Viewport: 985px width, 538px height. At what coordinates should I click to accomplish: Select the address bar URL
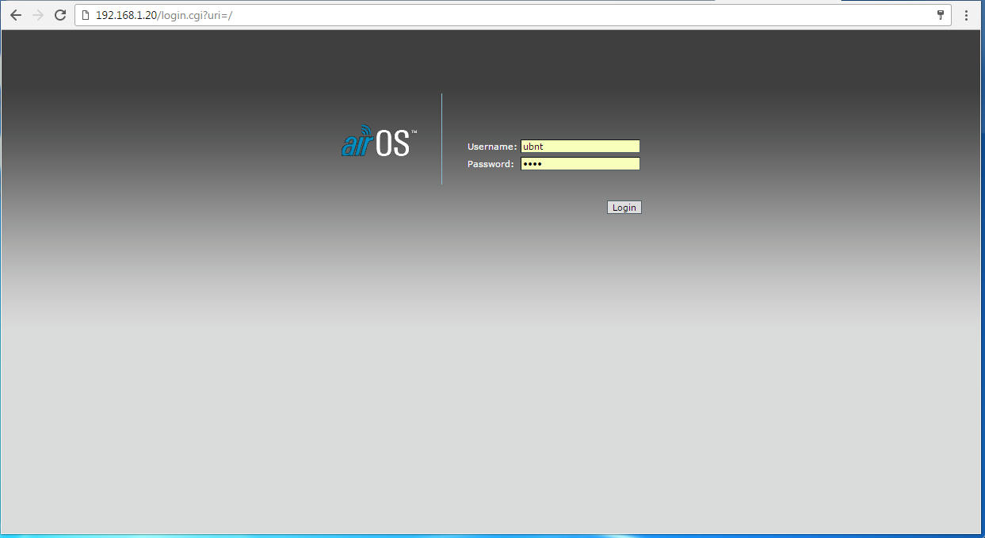pos(163,15)
